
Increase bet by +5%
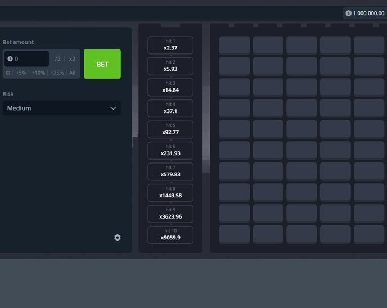(21, 73)
